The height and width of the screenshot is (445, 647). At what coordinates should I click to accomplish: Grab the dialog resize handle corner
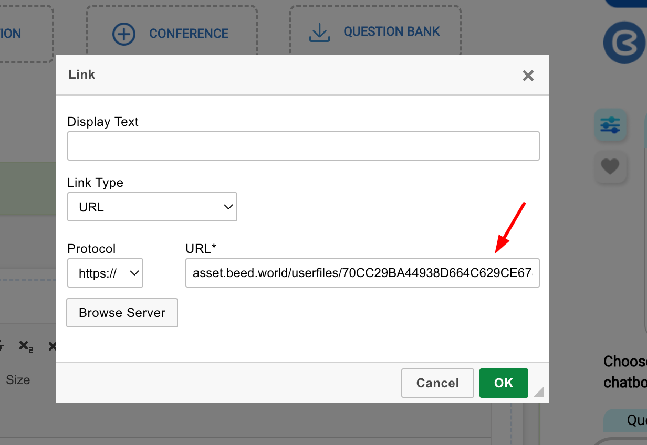[539, 392]
